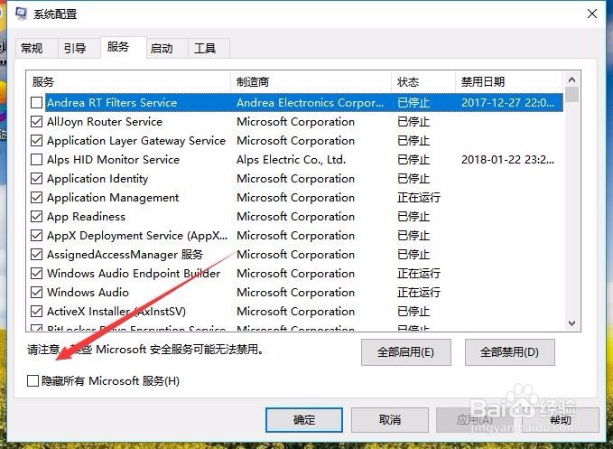Sort by the 服务 column header
The width and height of the screenshot is (613, 449).
click(128, 81)
